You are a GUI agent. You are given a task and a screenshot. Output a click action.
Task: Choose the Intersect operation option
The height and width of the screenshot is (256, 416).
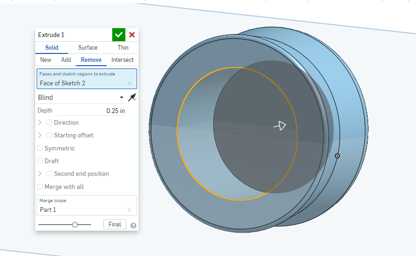click(x=122, y=60)
